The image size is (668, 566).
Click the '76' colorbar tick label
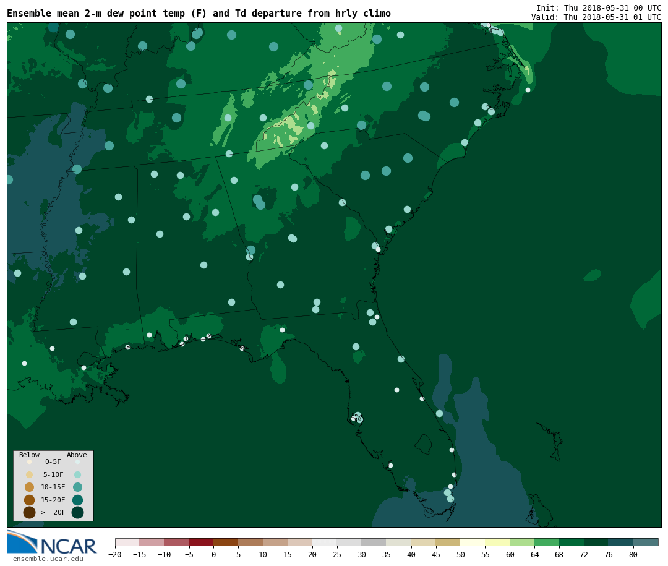pos(609,554)
